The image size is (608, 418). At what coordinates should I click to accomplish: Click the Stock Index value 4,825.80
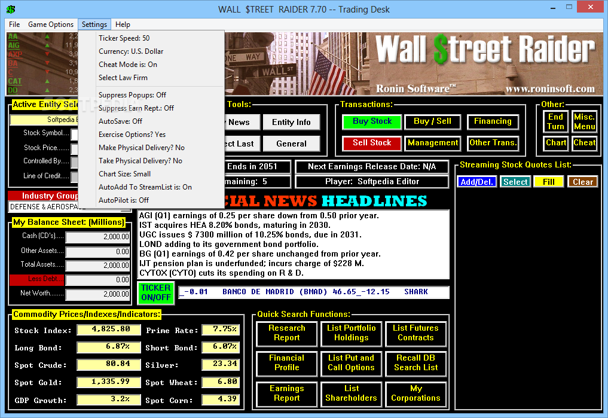pos(109,329)
